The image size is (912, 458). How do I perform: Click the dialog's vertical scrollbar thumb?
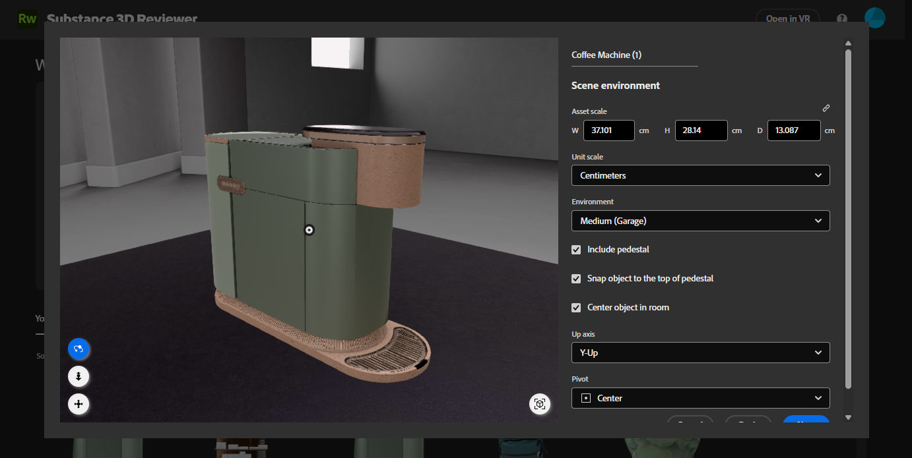click(848, 219)
